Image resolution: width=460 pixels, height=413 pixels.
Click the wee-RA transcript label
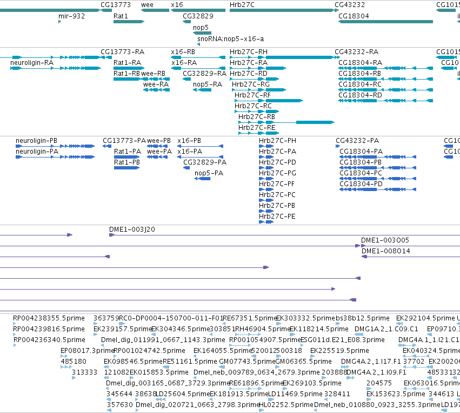coord(156,84)
